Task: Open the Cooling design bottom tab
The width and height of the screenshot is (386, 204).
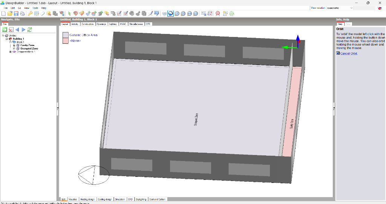Action: tap(105, 199)
